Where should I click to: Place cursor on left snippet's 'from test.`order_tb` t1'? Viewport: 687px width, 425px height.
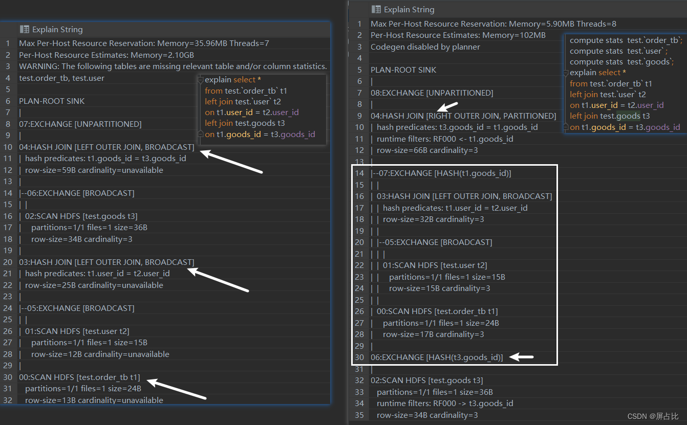[x=246, y=91]
